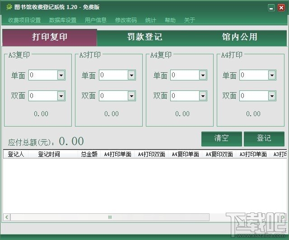Click the A4打印双面 column header
Image resolution: width=289 pixels, height=240 pixels.
152,154
